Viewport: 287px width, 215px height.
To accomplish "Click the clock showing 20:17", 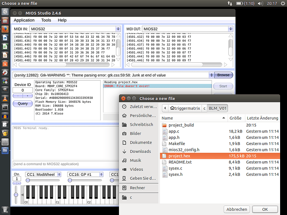I will click(x=272, y=3).
